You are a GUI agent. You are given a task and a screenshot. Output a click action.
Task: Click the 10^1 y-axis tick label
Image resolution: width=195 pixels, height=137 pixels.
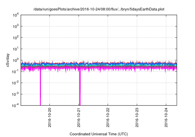click(x=16, y=49)
